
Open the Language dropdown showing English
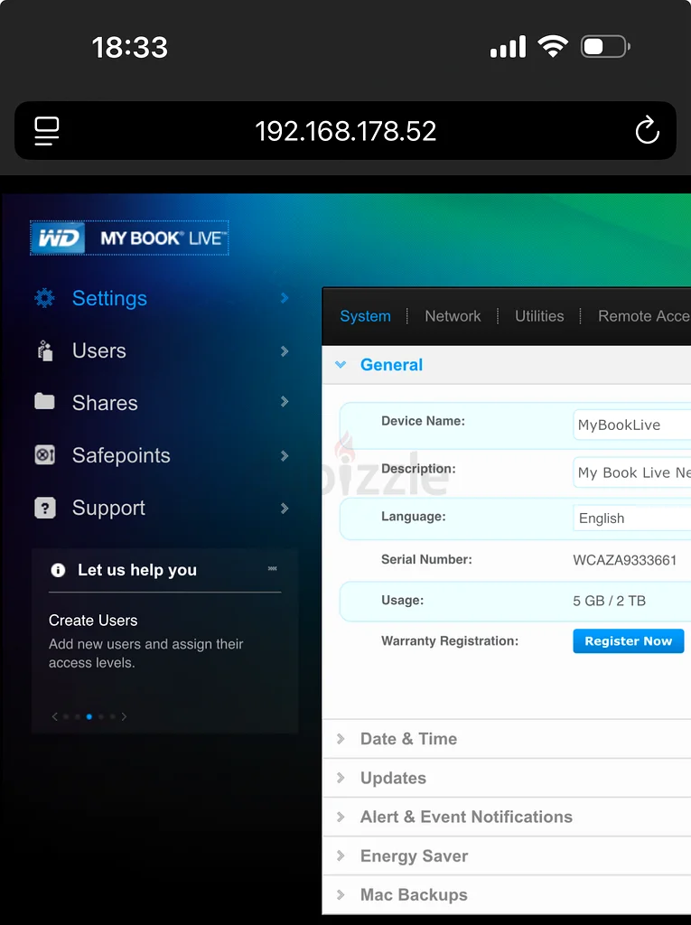coord(632,518)
